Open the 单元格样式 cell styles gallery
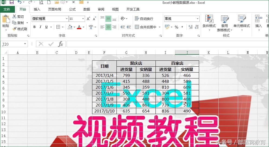 point(242,23)
